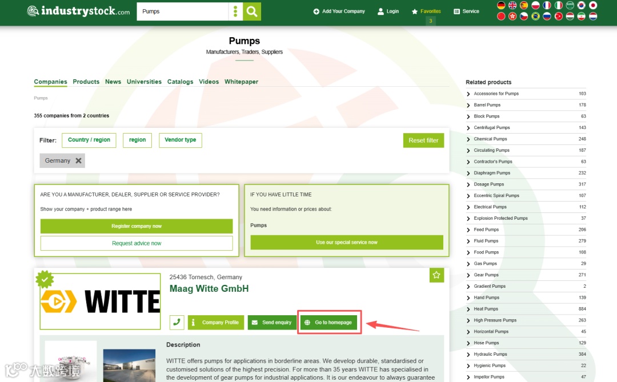Open the News tab

tap(113, 82)
